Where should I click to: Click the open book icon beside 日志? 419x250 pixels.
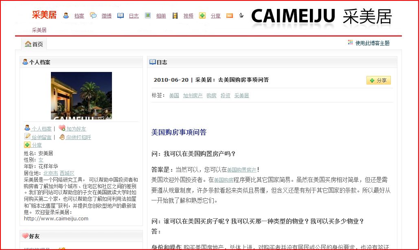point(121,16)
